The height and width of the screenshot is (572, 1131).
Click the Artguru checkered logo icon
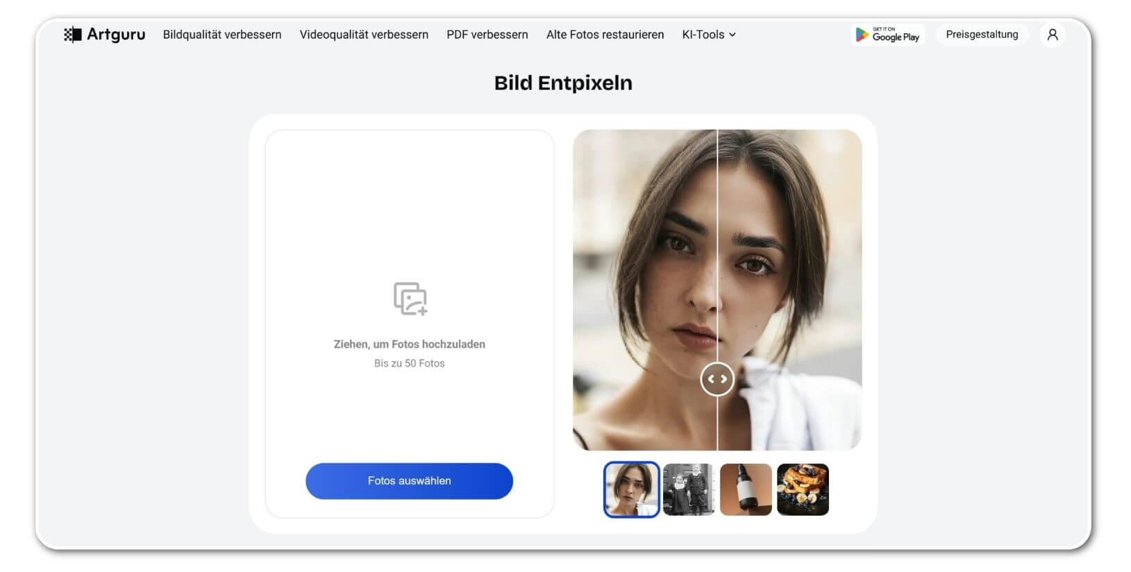pyautogui.click(x=72, y=35)
